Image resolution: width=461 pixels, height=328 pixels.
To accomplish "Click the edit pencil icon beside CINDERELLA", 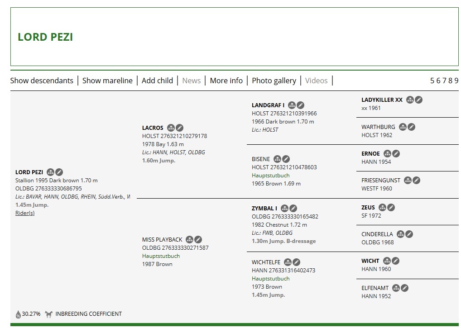I will pyautogui.click(x=409, y=234).
